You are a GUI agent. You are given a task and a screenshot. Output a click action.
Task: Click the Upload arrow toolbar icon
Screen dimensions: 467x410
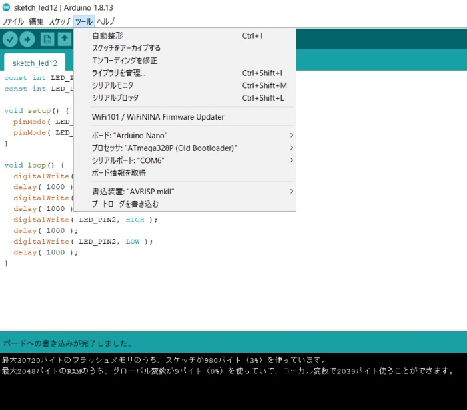click(27, 39)
